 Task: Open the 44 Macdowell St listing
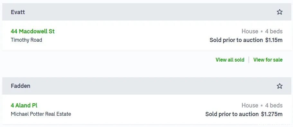pos(33,31)
